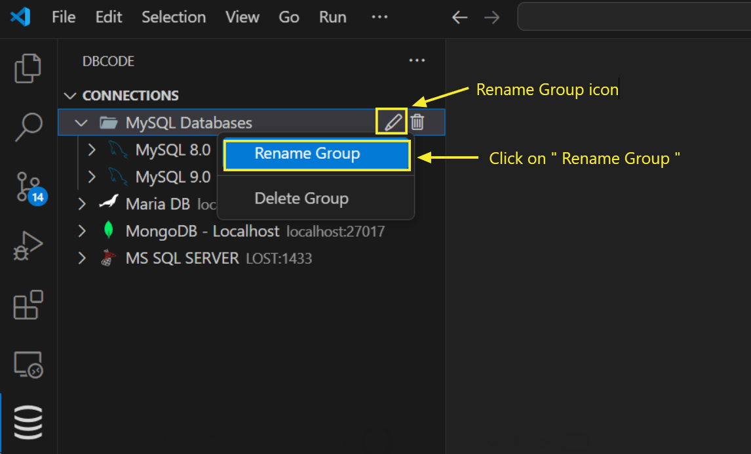Open the Explorer view in the activity bar
Screen dimensions: 751x454
[x=28, y=68]
